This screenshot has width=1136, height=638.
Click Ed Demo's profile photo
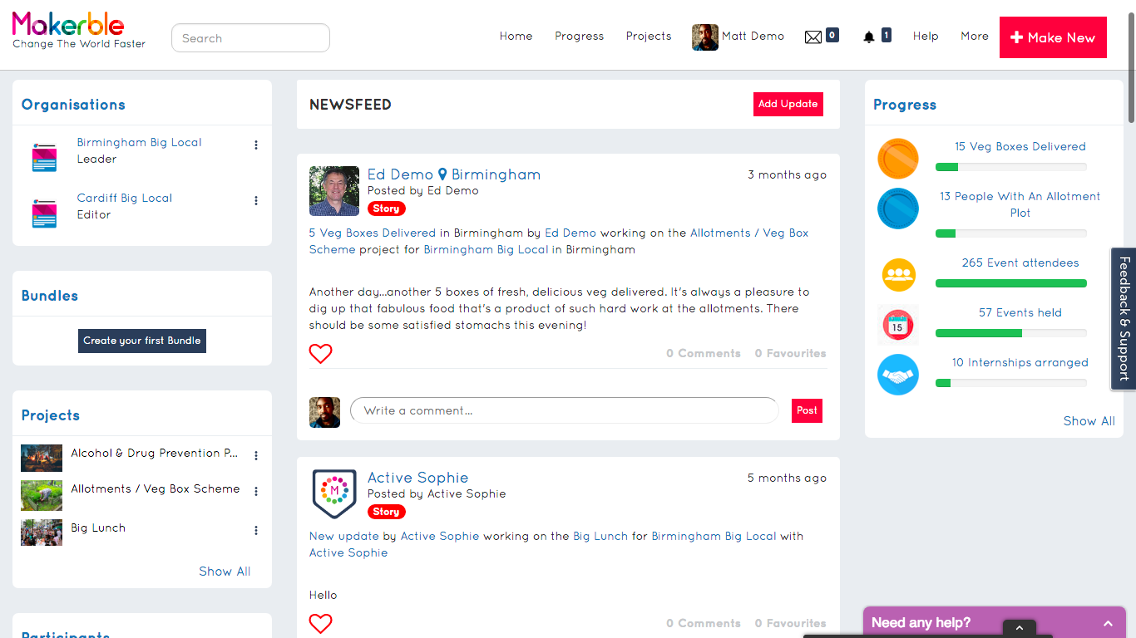point(334,190)
